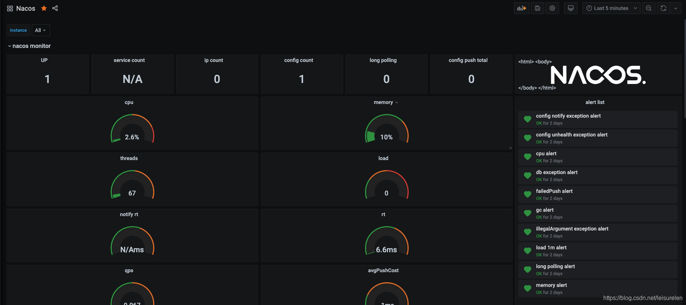Click green heart icon of failedPush alert
686x305 pixels.
point(528,194)
